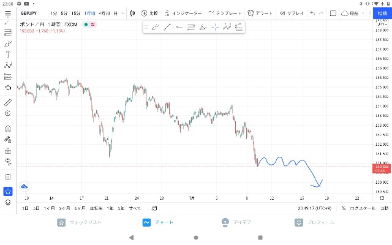
Task: Select highlighter in floating toolbar
Action: (203, 27)
